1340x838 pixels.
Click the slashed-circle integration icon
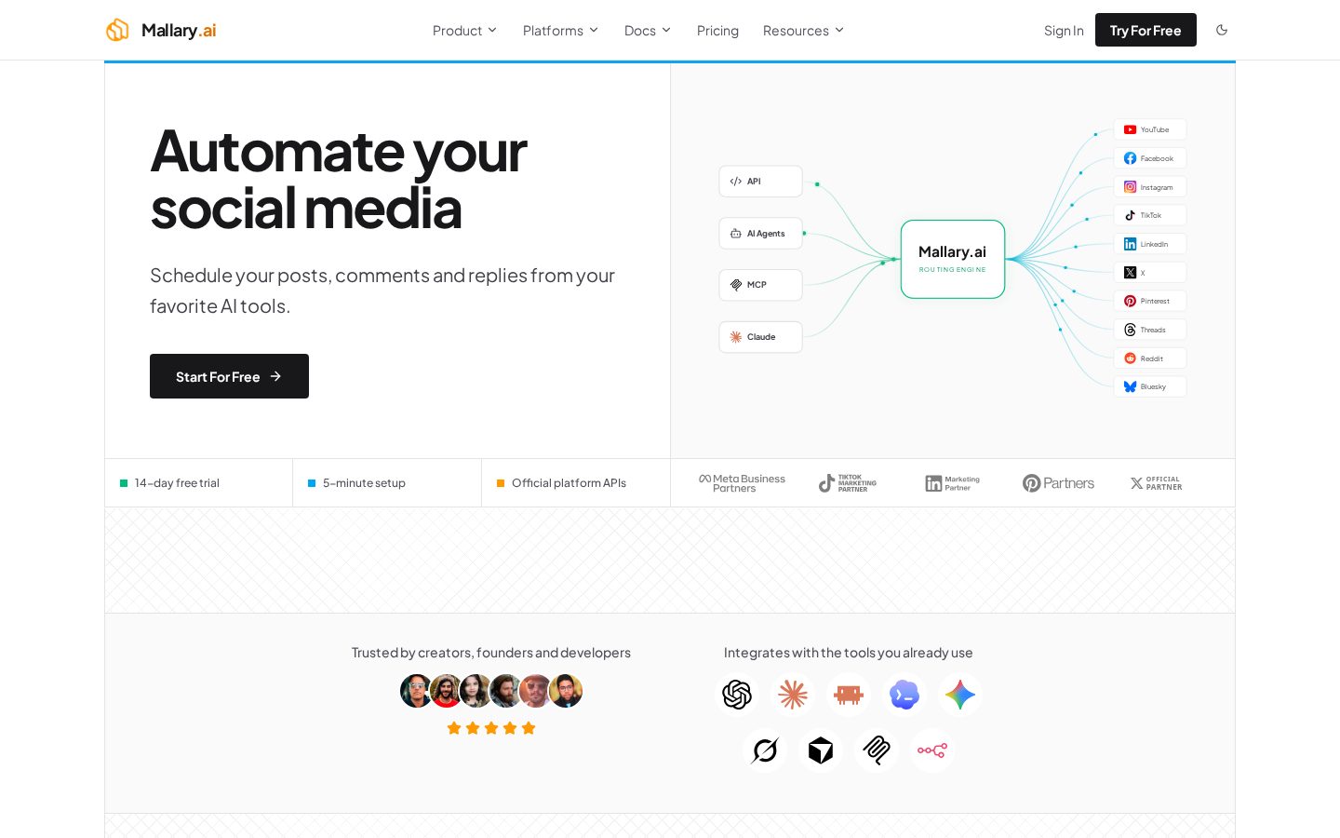tap(765, 750)
